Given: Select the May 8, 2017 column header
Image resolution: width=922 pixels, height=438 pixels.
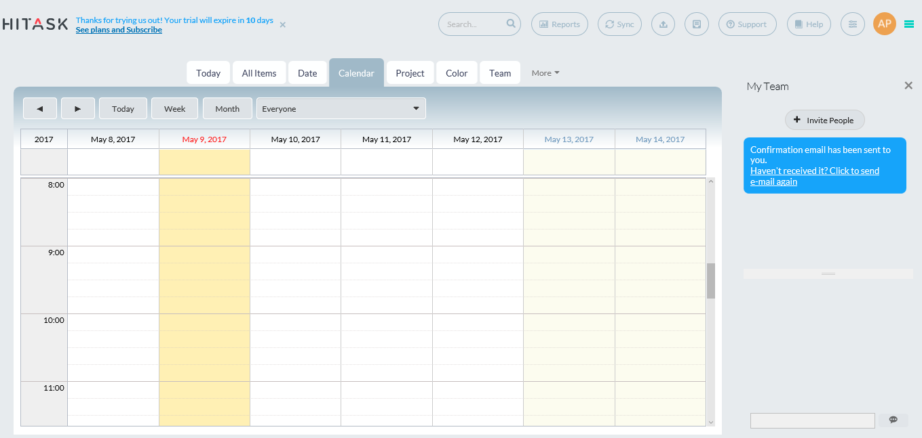Looking at the screenshot, I should coord(113,139).
